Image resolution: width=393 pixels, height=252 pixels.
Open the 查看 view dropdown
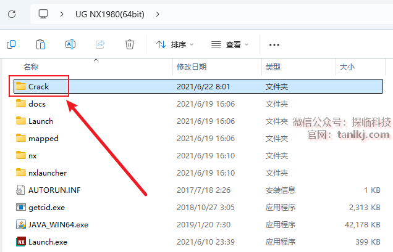tap(230, 44)
